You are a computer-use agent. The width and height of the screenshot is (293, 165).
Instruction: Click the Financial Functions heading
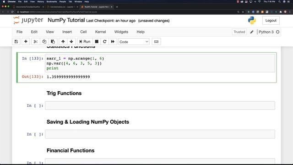pos(71,150)
